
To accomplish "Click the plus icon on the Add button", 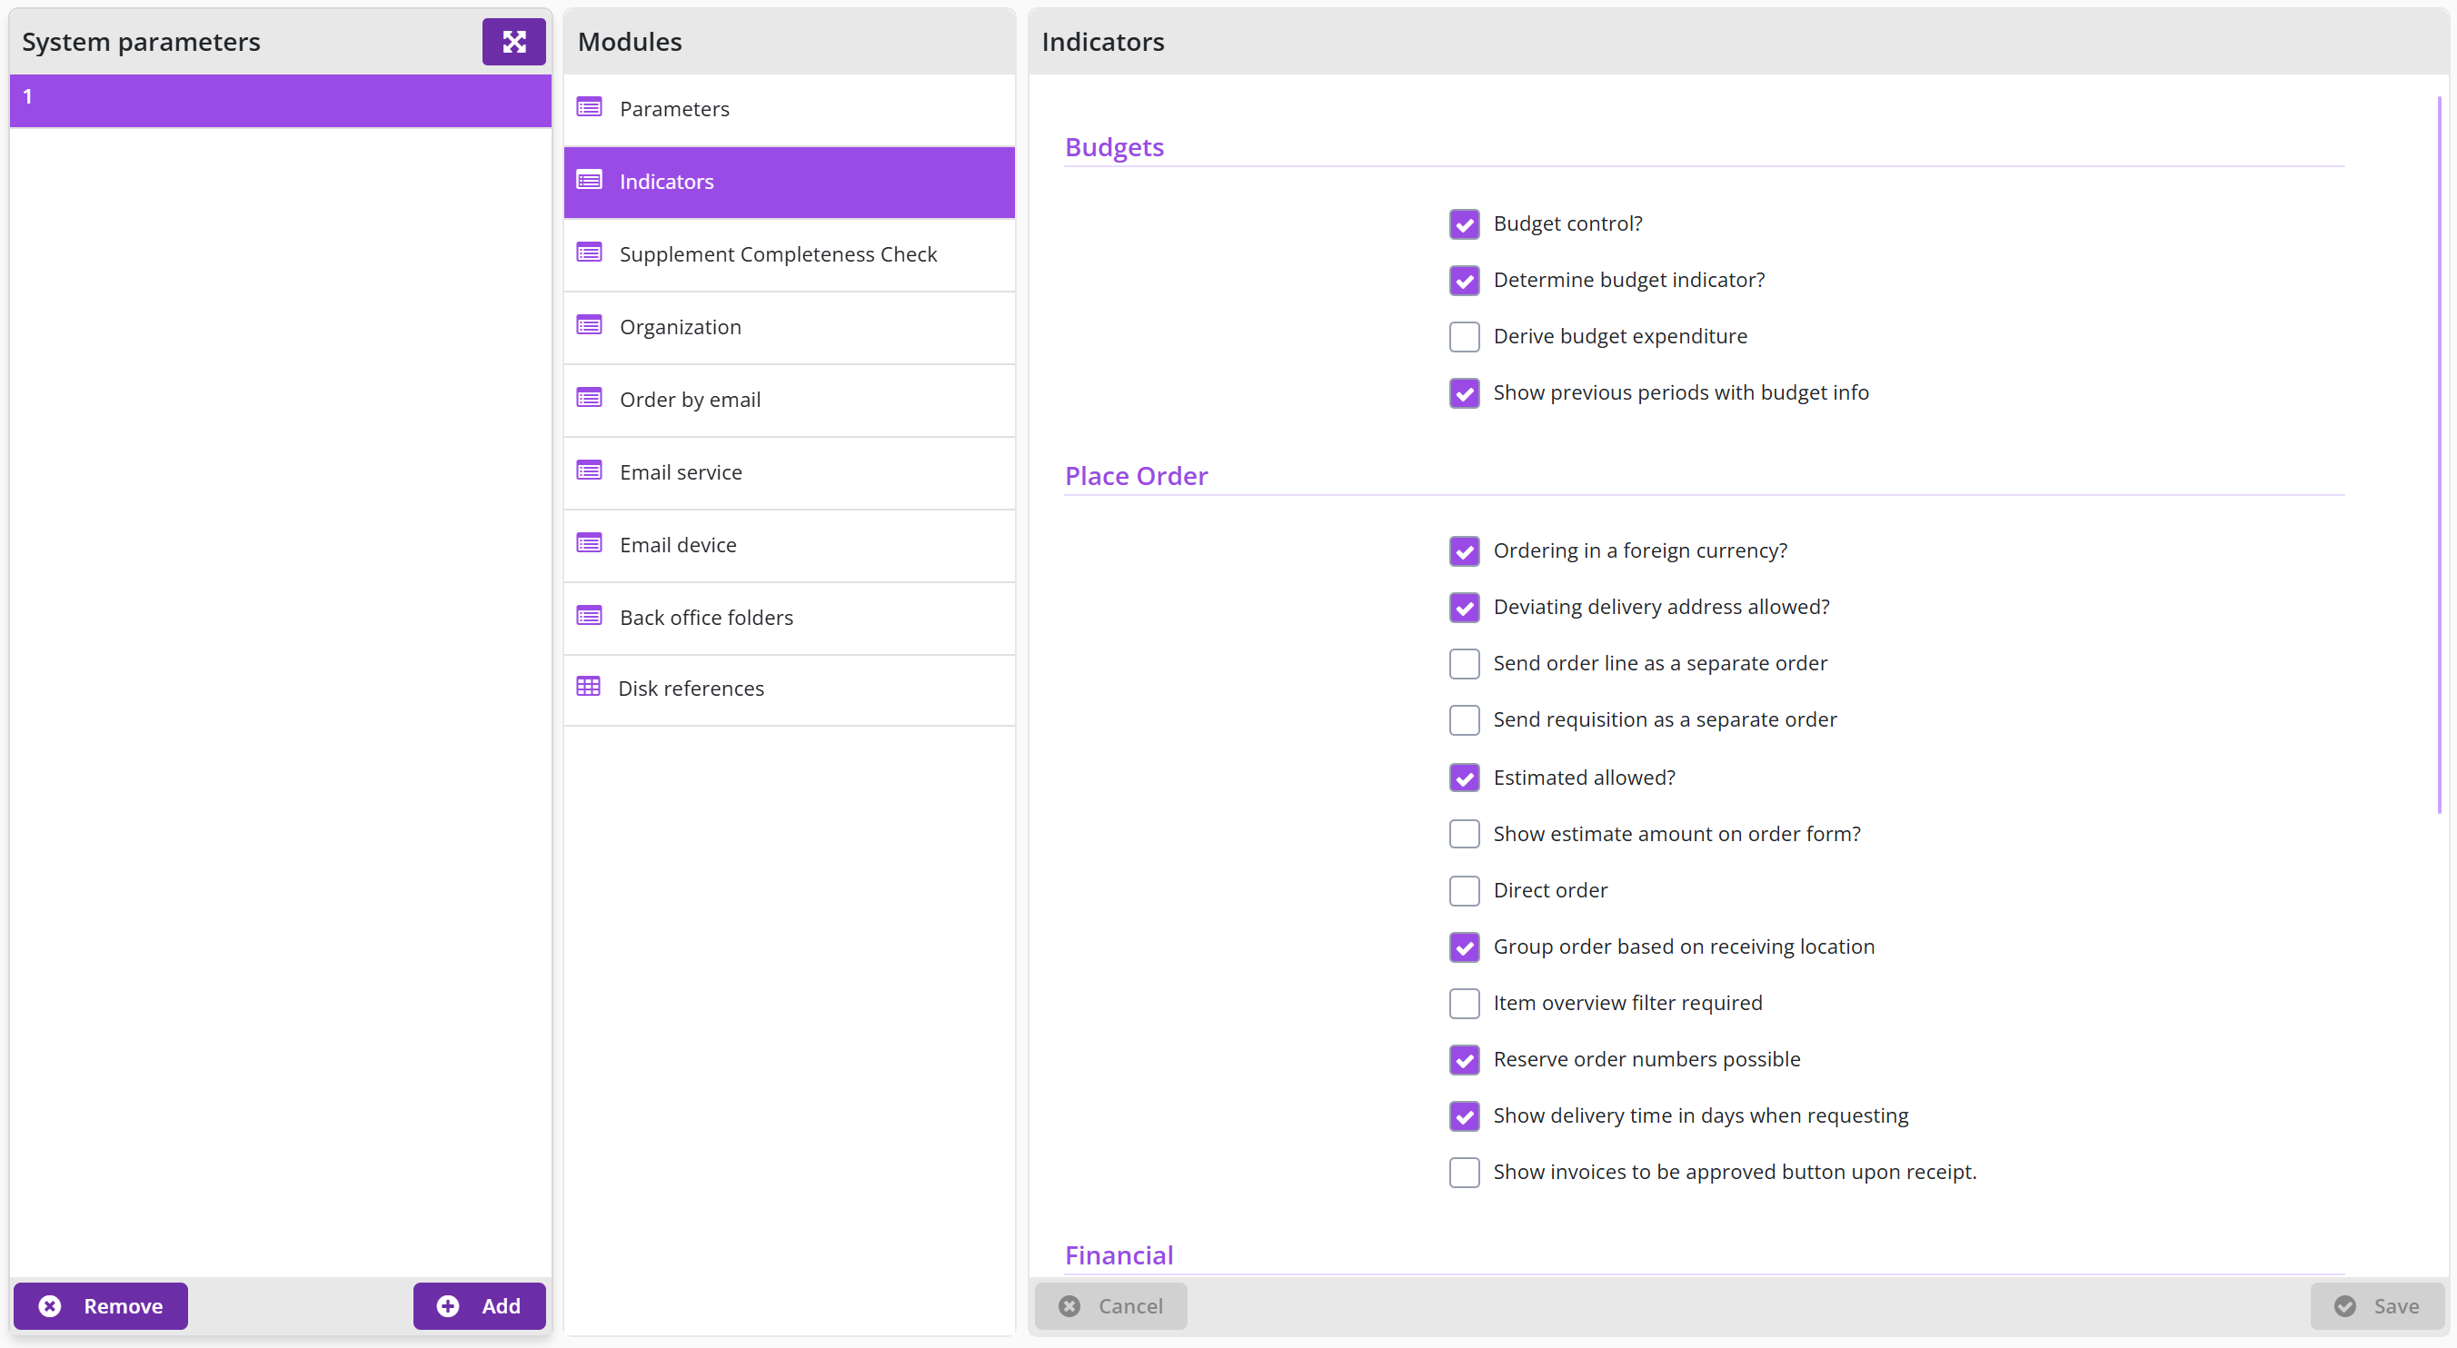I will pos(447,1306).
